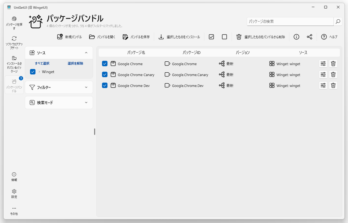Open パッケージを探す sidebar page
Image resolution: width=348 pixels, height=223 pixels.
[x=14, y=23]
